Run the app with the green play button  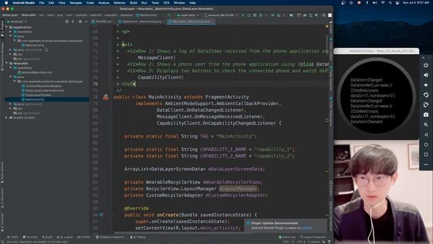coord(243,15)
